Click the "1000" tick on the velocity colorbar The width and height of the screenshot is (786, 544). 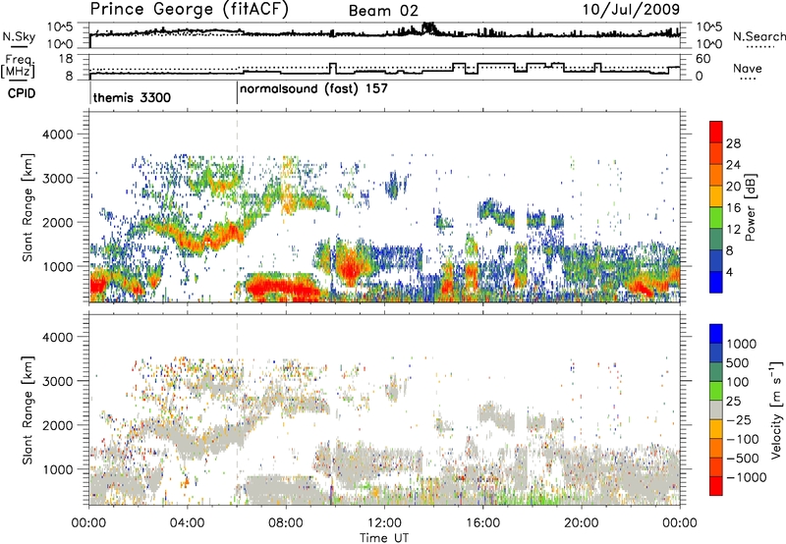tap(742, 344)
